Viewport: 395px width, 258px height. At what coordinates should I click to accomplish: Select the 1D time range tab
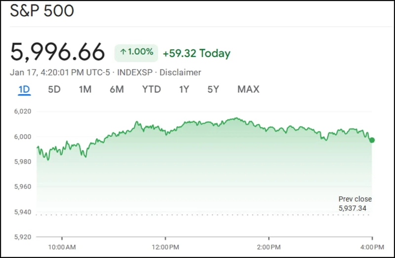(x=24, y=89)
